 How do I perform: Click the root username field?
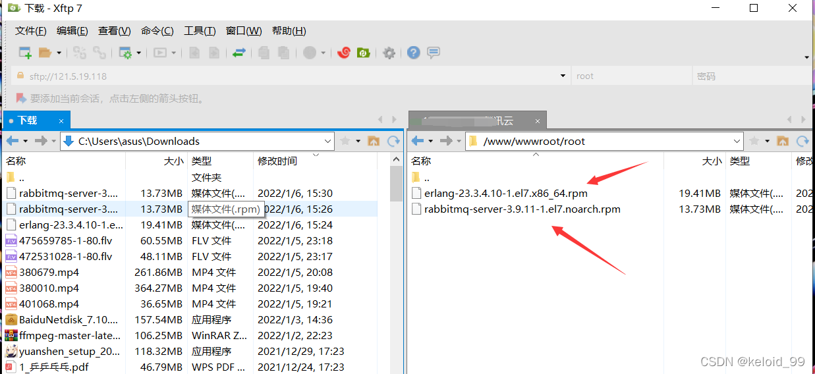(631, 76)
